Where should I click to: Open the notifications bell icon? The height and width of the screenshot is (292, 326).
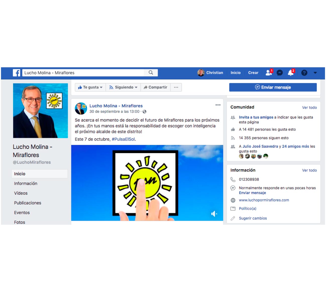291,73
